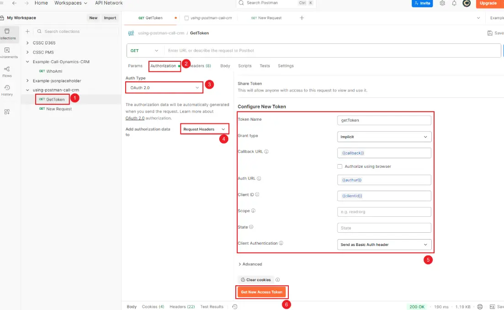
Task: Click the Scope input field
Action: [x=384, y=212]
